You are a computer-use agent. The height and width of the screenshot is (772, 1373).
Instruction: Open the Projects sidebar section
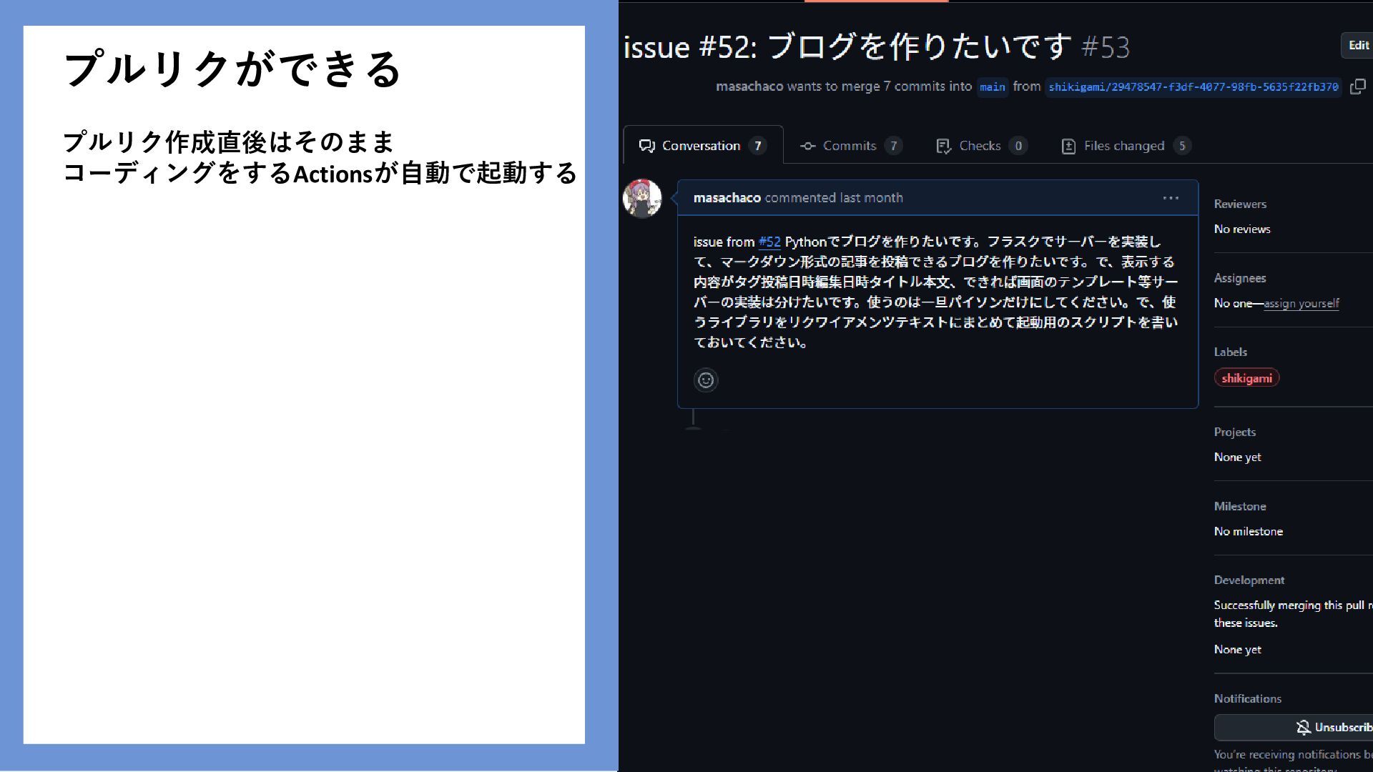[x=1234, y=432]
